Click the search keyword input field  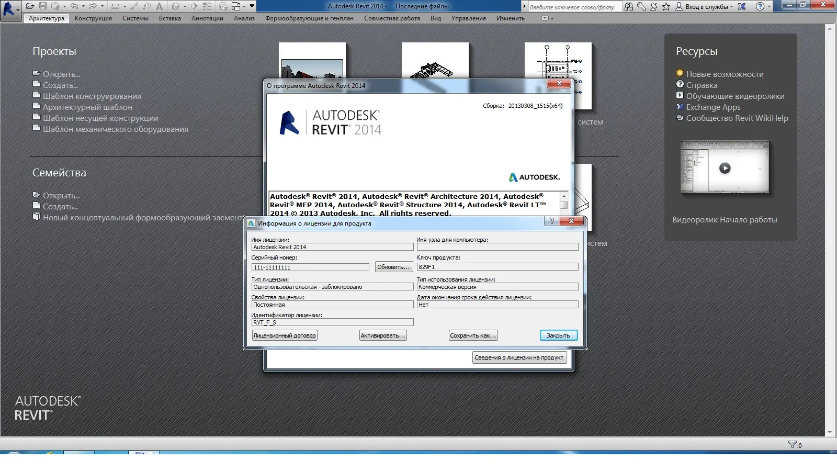pyautogui.click(x=574, y=7)
